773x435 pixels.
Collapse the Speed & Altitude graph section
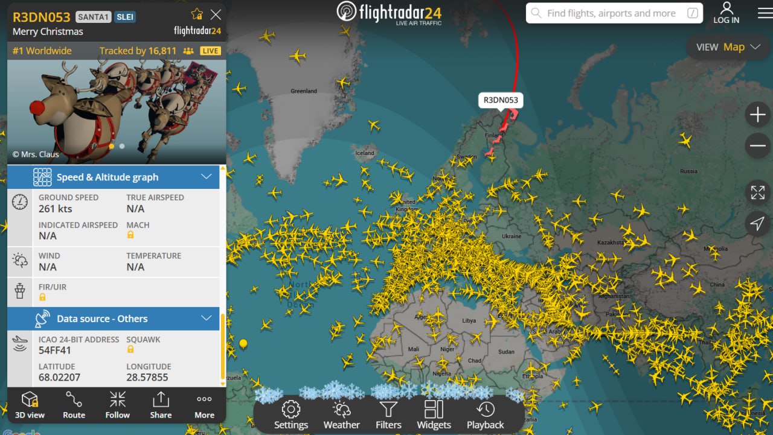pos(207,177)
